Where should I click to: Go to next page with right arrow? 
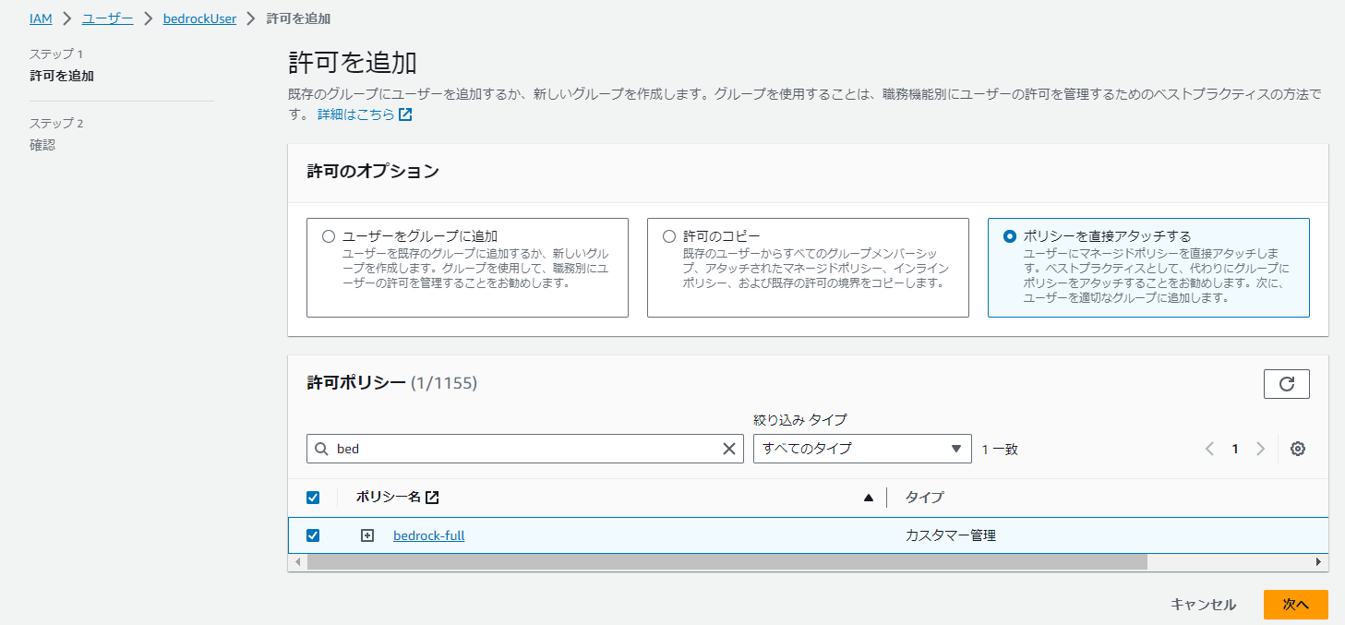point(1260,449)
